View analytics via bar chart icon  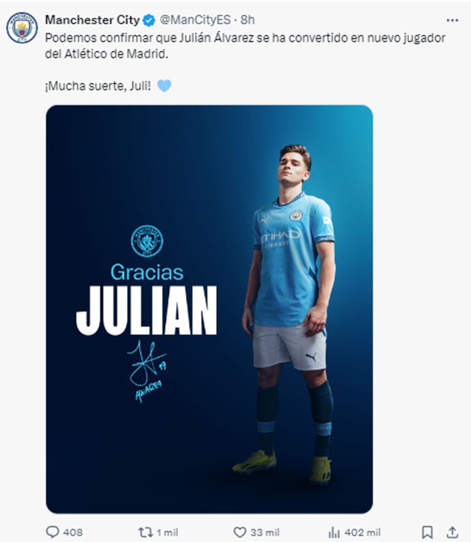click(334, 532)
